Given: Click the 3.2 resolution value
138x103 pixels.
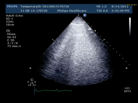Looking at the screenshot, I should click(x=34, y=85).
